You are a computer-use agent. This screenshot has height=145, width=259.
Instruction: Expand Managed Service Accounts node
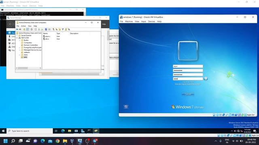pos(19,50)
